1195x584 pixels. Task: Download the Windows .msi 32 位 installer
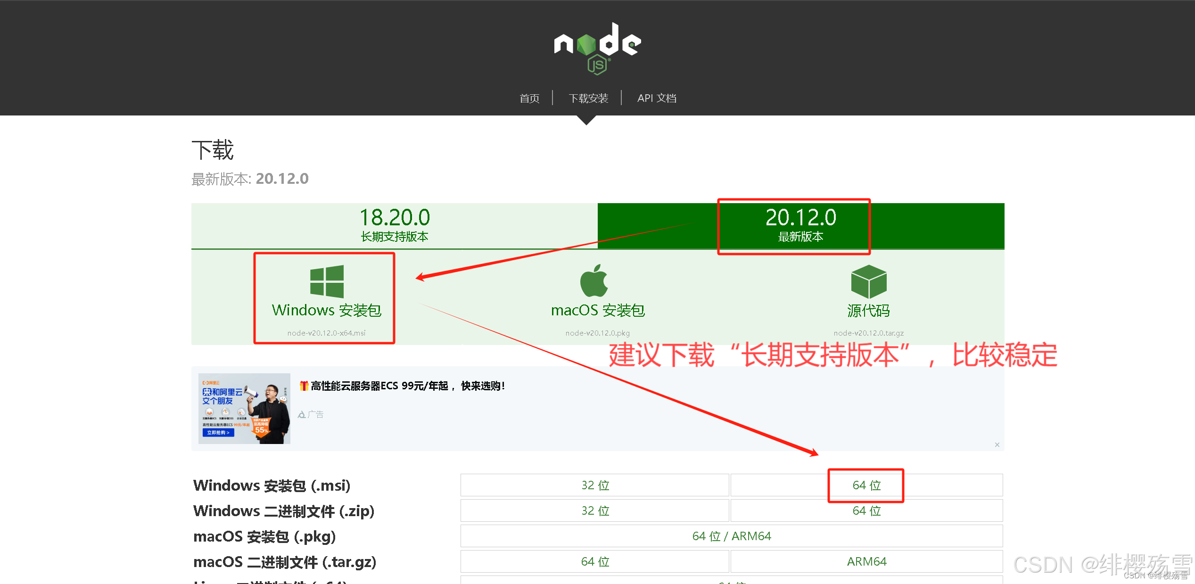click(x=595, y=485)
